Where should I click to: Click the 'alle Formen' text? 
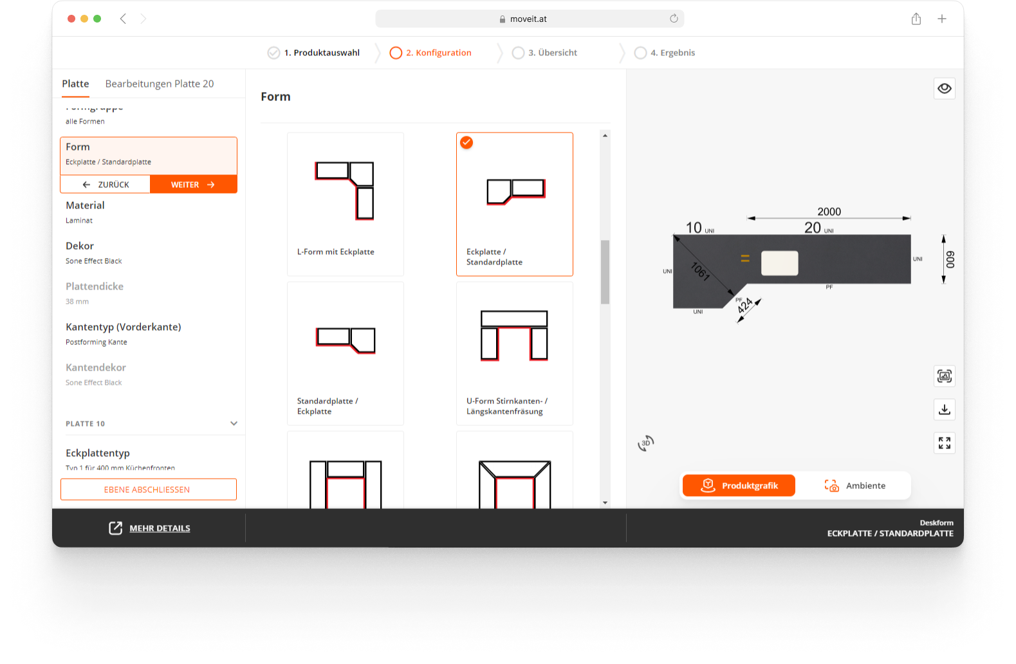85,122
